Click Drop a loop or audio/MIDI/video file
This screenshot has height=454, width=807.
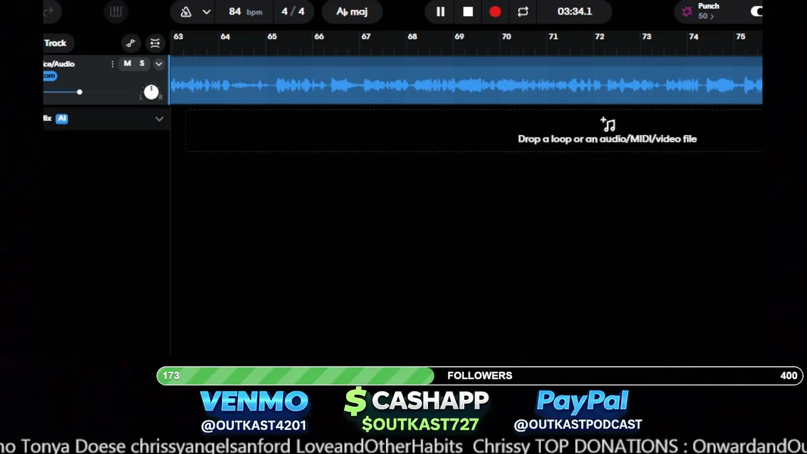pyautogui.click(x=607, y=139)
